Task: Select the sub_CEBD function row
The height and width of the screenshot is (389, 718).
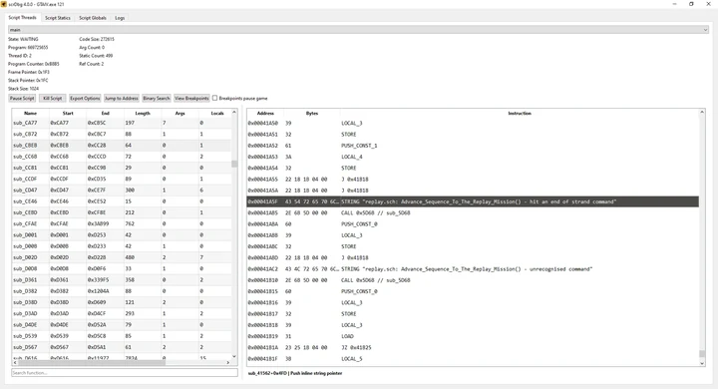Action: click(122, 212)
